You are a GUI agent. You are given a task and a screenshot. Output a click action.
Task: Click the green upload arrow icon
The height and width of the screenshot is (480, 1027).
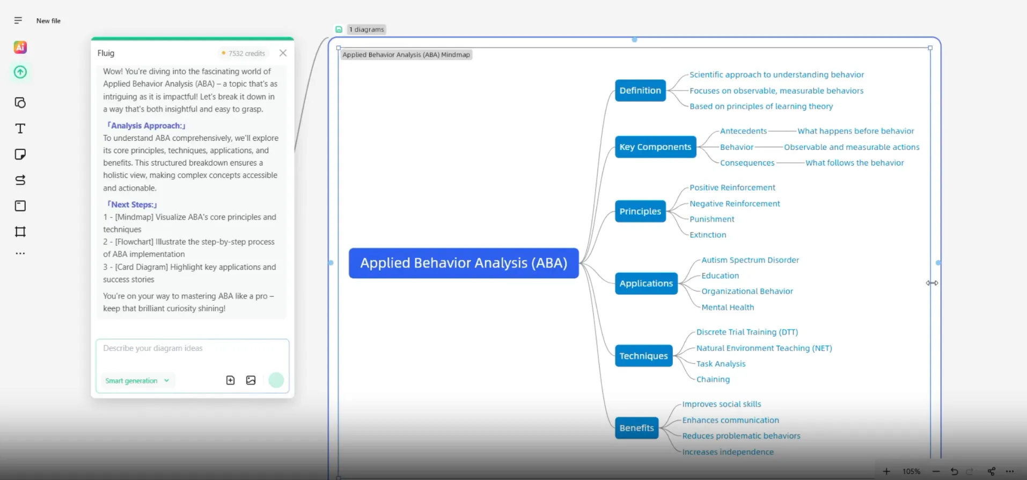20,72
